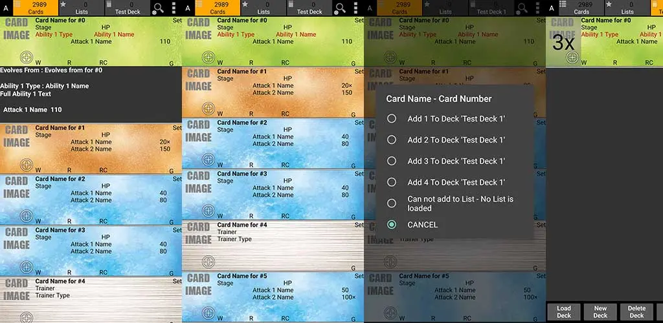Tap the search magnifier icon in first panel
This screenshot has width=663, height=323.
click(158, 8)
